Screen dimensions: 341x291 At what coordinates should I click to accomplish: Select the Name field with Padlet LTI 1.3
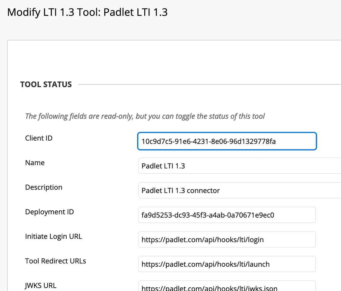pos(240,166)
